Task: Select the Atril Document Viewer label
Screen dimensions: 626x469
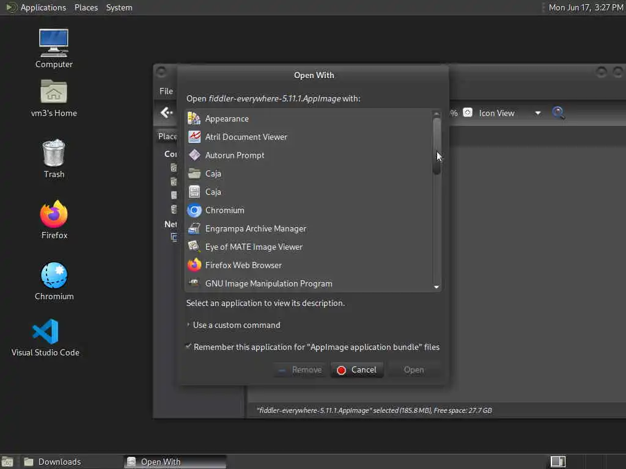Action: pos(246,137)
